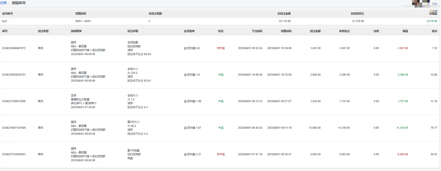This screenshot has height=171, width=441.
Task: Select bet detail 第1节独赢
Action: tap(133, 150)
